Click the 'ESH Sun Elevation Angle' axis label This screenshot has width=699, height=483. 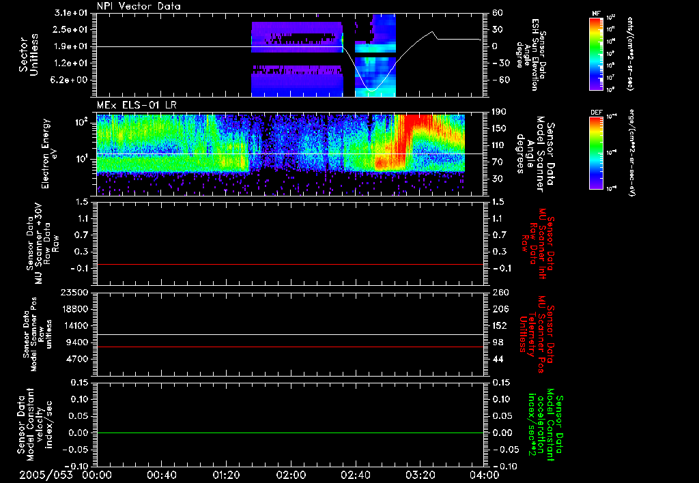pos(531,55)
